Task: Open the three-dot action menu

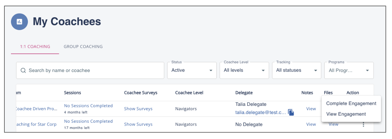Action: (363, 124)
